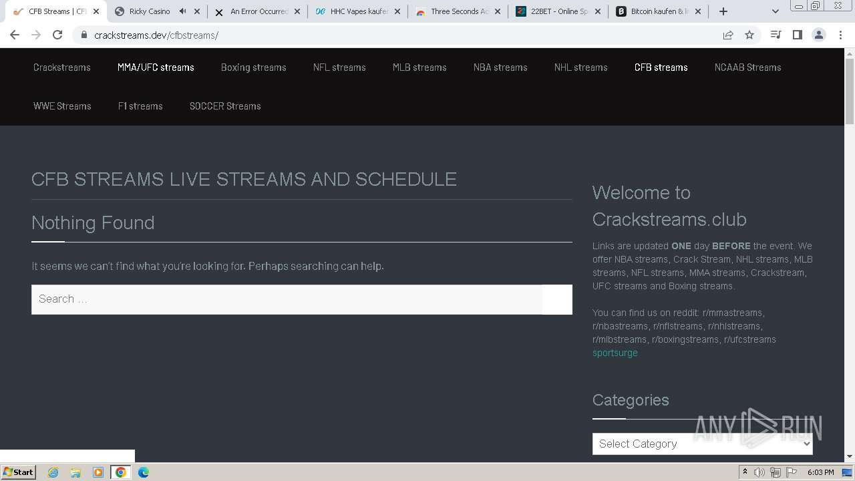Open the Windows Start menu
The width and height of the screenshot is (855, 481).
19,472
